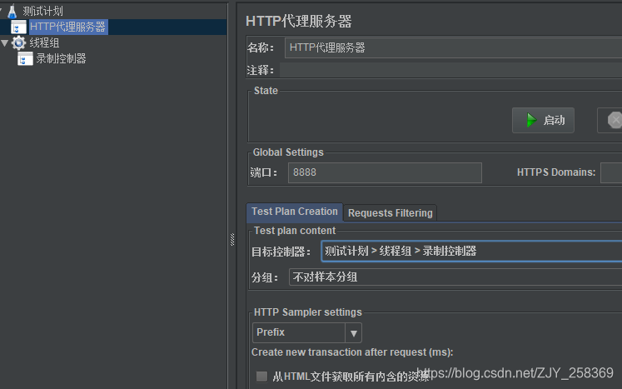The width and height of the screenshot is (622, 389).
Task: Click the HTTPS Domains input field
Action: point(611,172)
